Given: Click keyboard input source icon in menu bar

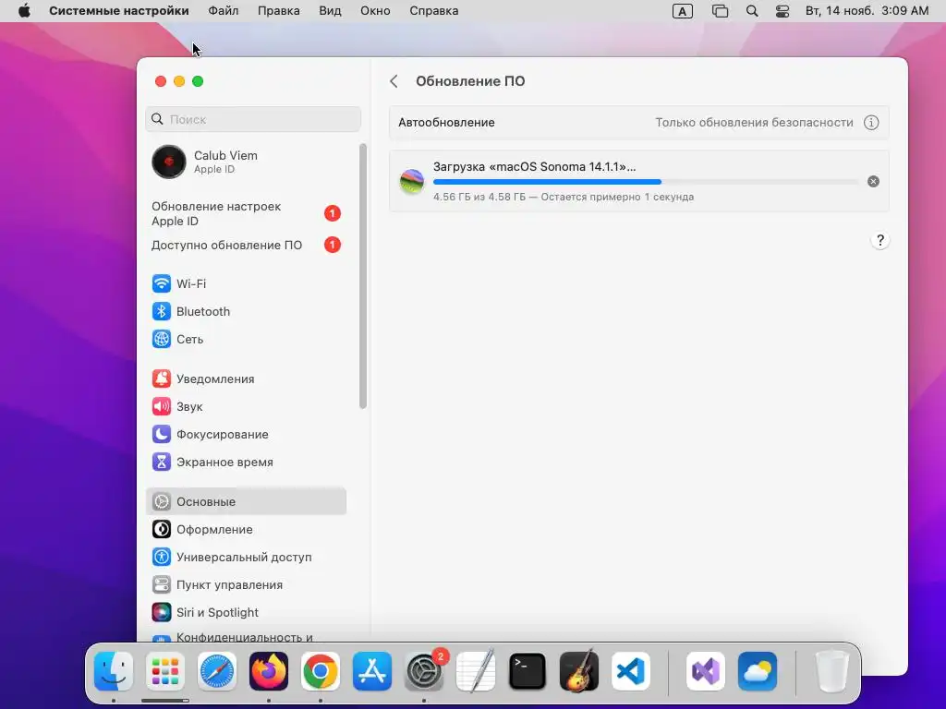Looking at the screenshot, I should click(x=683, y=11).
